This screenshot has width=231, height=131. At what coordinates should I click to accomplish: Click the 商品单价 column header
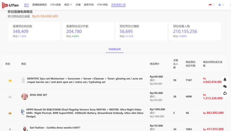[155, 64]
